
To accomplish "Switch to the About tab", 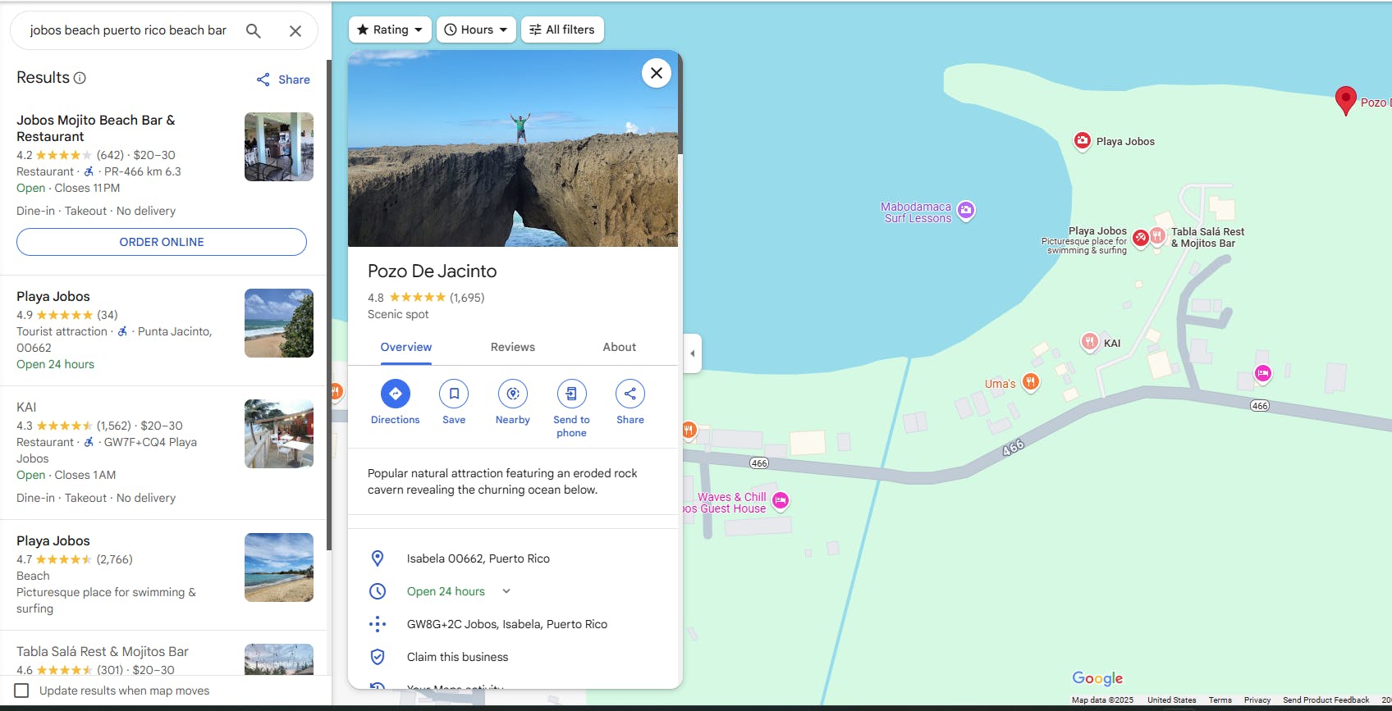I will [619, 347].
